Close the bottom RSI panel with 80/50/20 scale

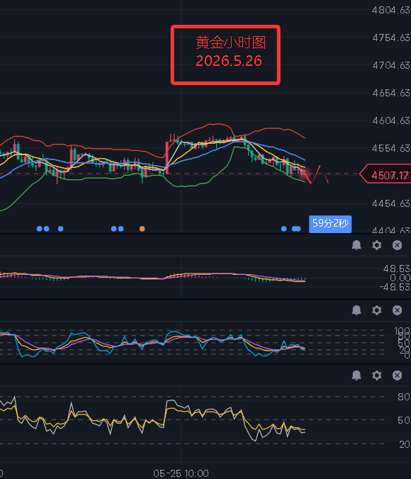tap(397, 375)
